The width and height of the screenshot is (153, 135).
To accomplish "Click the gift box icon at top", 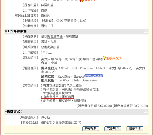I will (81, 1).
